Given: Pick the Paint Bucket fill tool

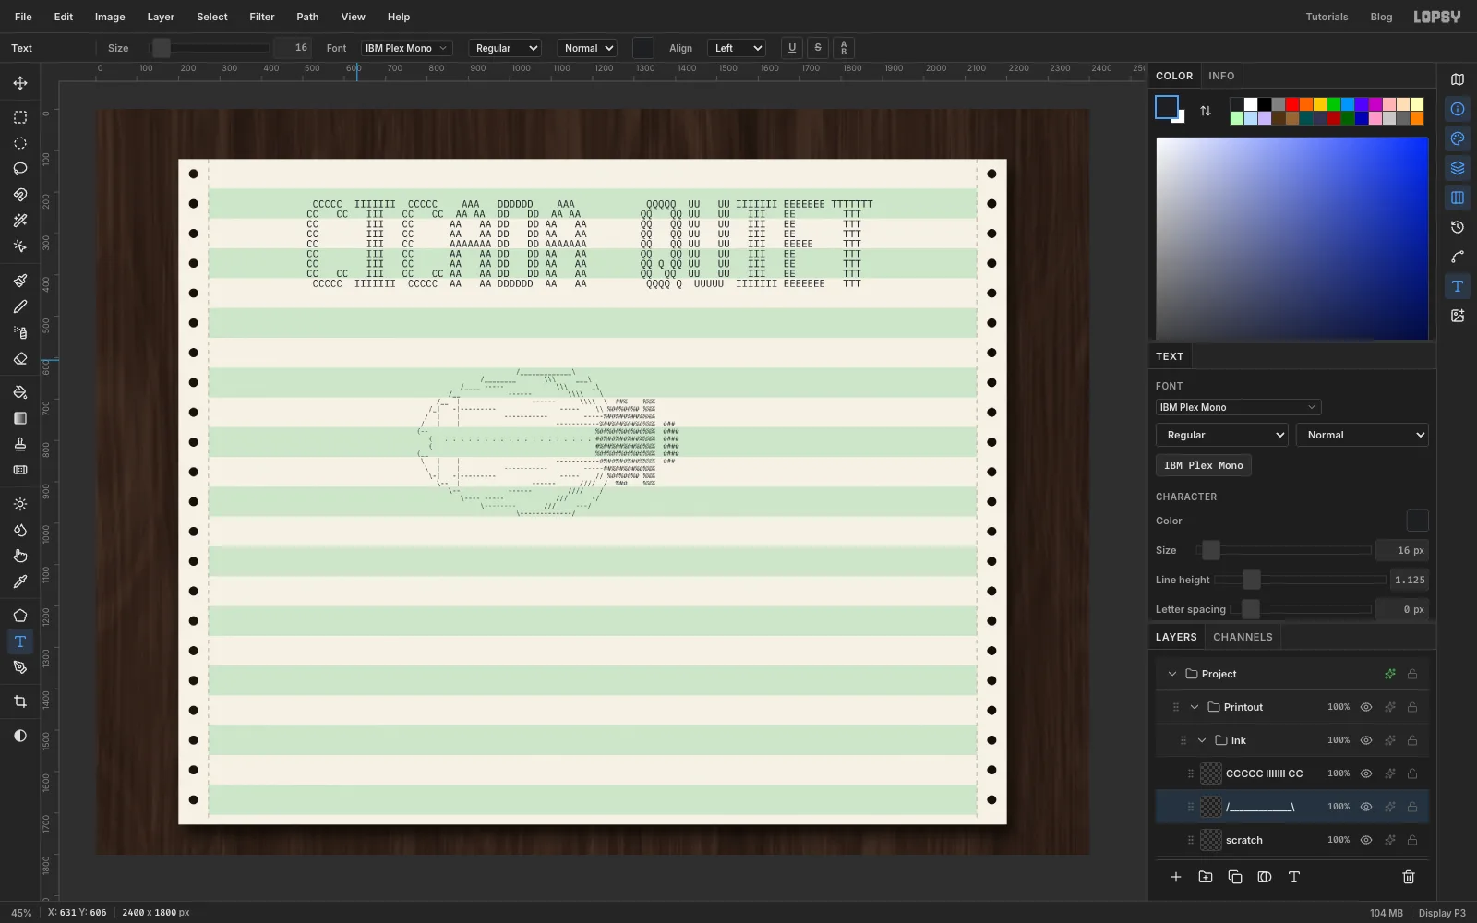Looking at the screenshot, I should tap(20, 392).
